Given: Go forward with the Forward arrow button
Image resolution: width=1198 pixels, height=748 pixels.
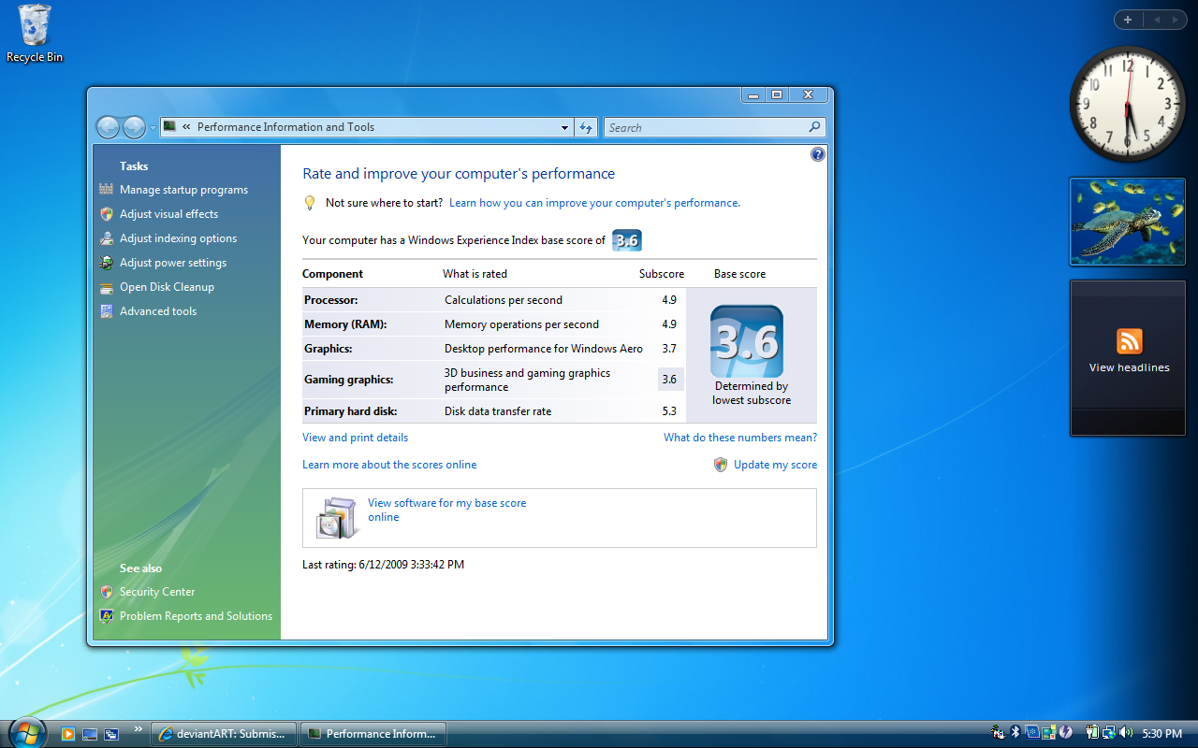Looking at the screenshot, I should [x=135, y=127].
